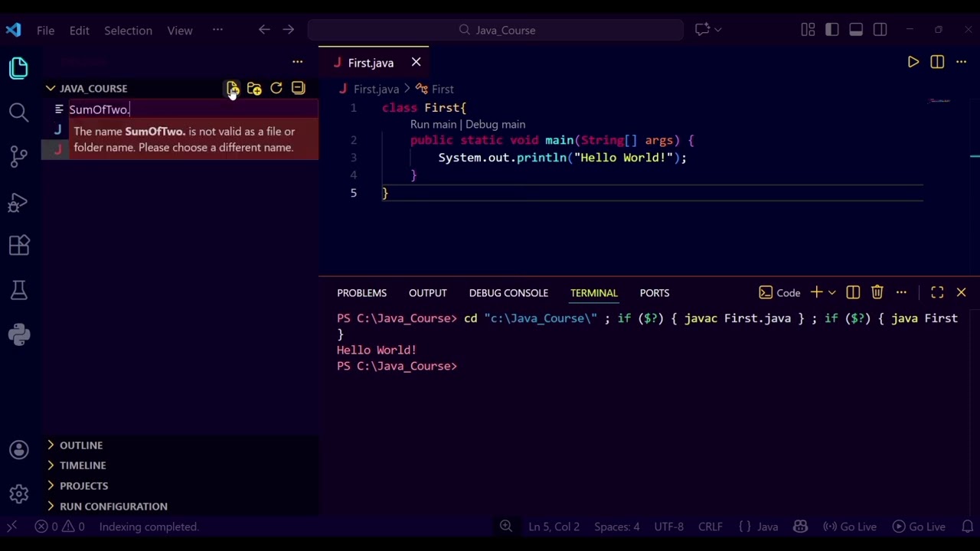Open the Copilot chat icon in title bar
980x551 pixels.
coord(702,30)
